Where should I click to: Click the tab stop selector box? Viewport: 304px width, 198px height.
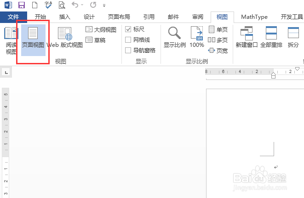6,73
